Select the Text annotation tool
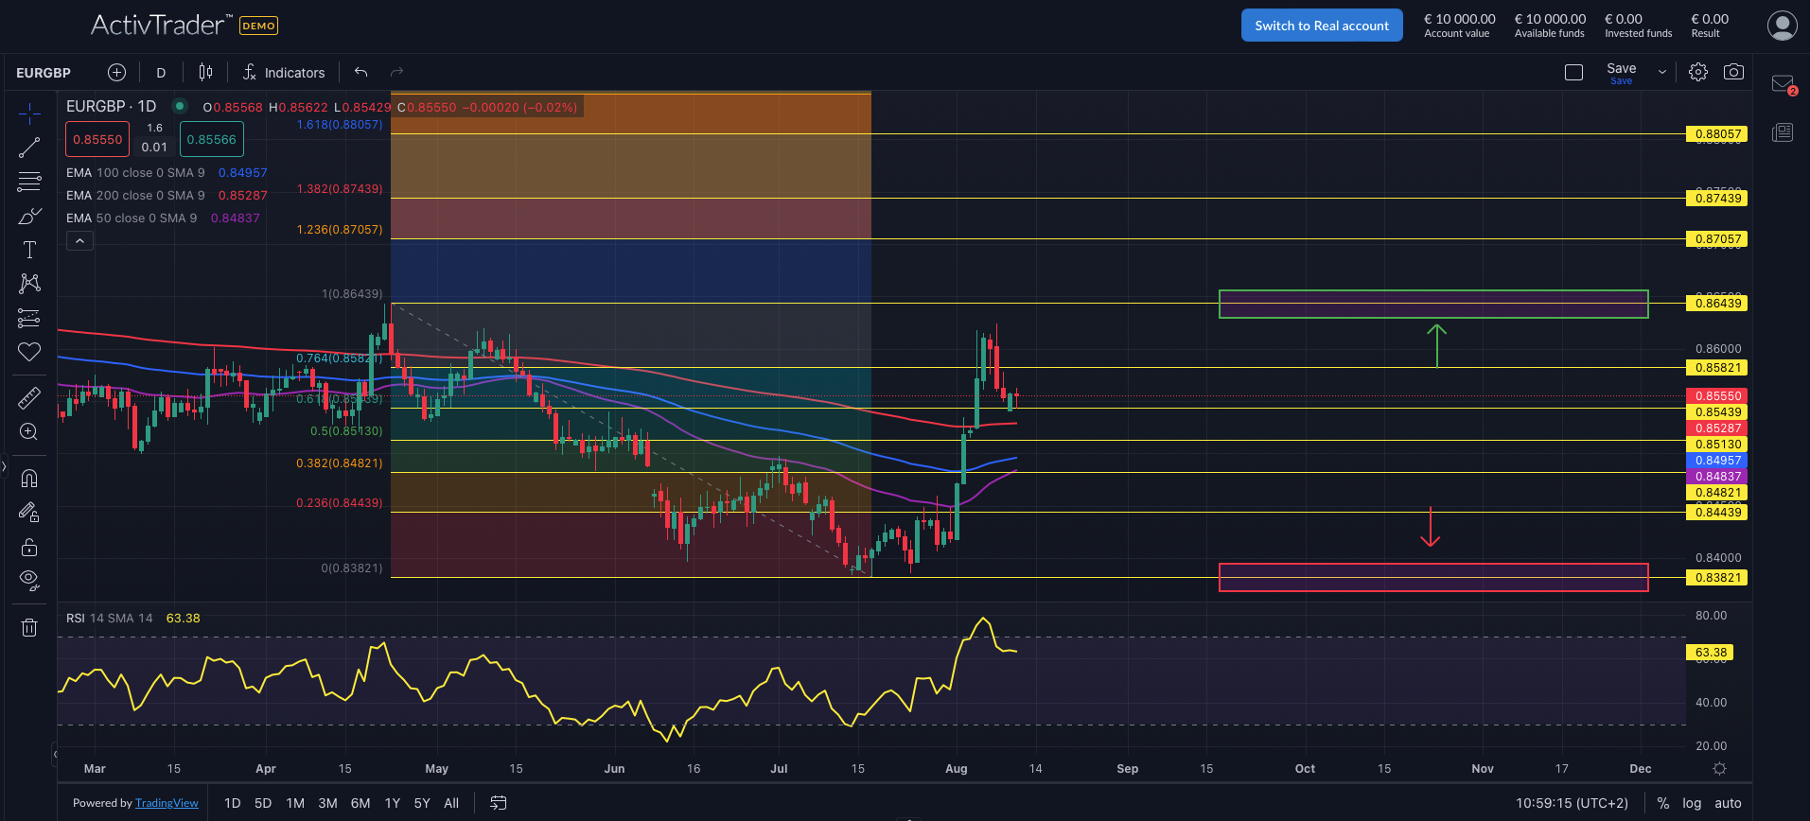 point(29,250)
